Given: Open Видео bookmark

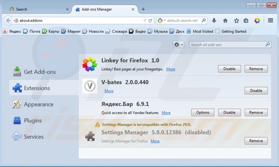Looking at the screenshot, I should (137, 32).
